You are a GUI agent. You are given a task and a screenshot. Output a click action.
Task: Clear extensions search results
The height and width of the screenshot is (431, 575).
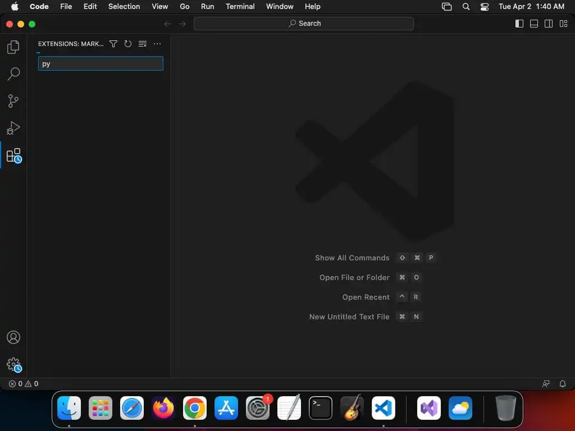[x=143, y=44]
